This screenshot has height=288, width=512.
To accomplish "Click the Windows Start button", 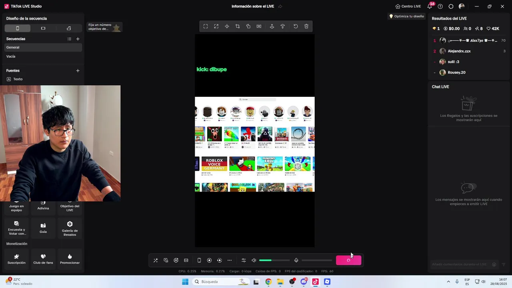I will pos(185,282).
